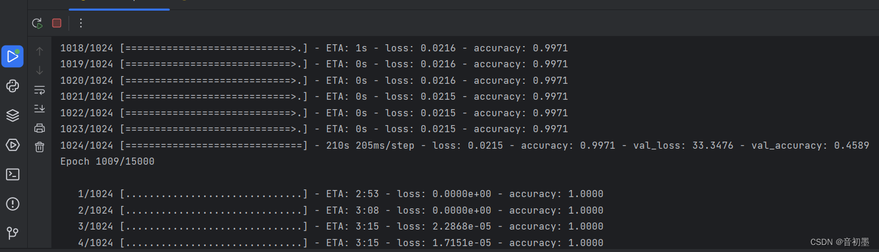Open the Python Packages panel

pyautogui.click(x=12, y=116)
